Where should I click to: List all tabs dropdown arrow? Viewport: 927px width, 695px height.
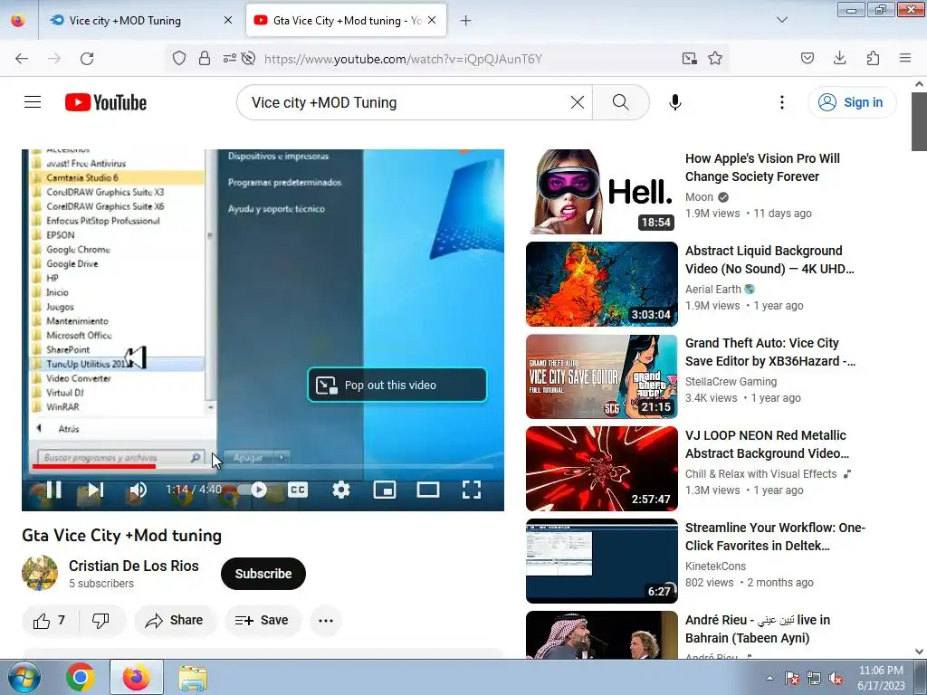[782, 20]
